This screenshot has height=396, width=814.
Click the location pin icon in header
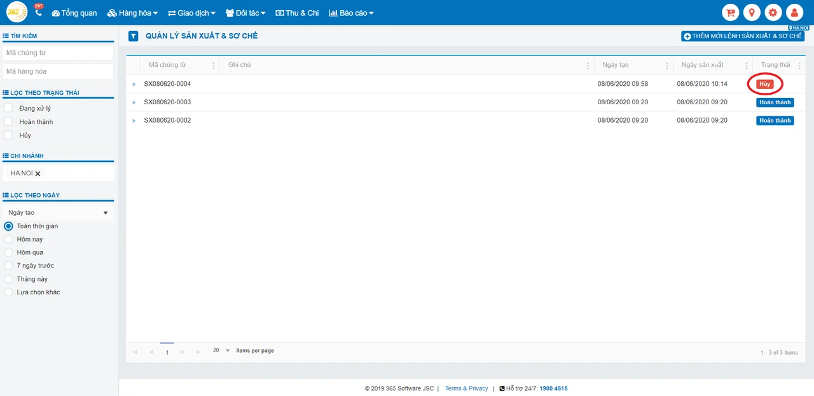click(x=752, y=12)
